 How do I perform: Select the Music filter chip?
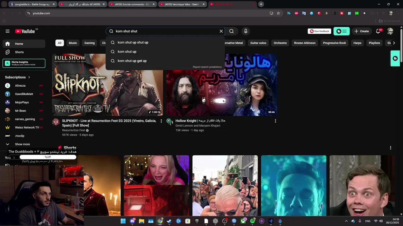(73, 43)
